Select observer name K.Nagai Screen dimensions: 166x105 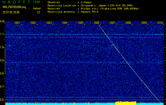click(86, 2)
